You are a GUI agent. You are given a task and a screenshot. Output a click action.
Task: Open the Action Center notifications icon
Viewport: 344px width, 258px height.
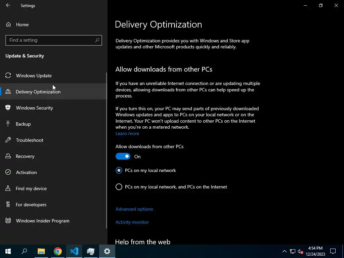coord(333,251)
